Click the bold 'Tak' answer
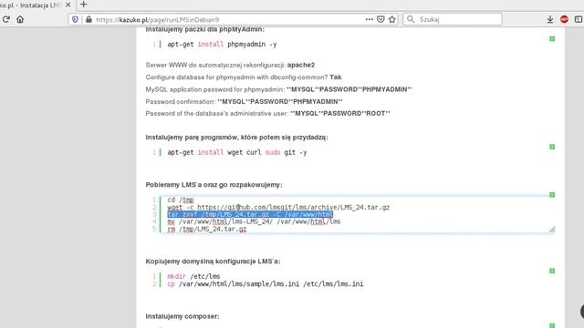This screenshot has height=328, width=584. pos(336,77)
